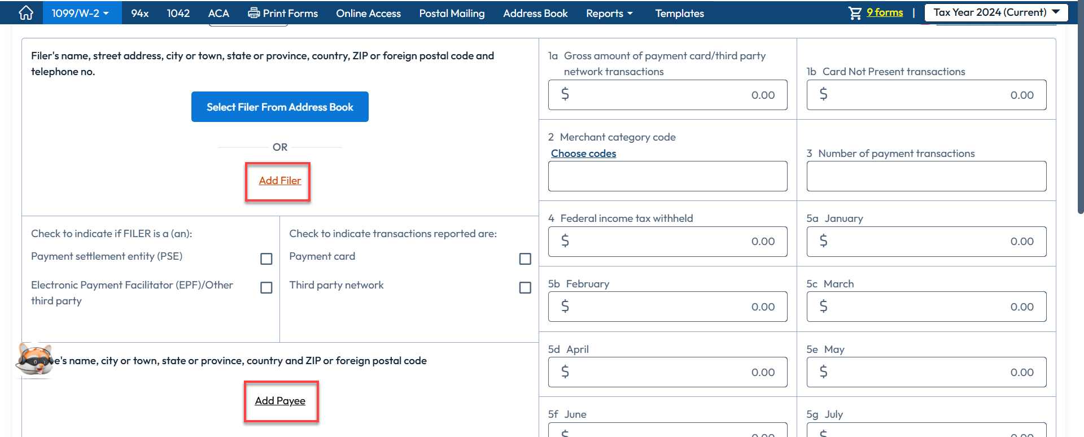The height and width of the screenshot is (437, 1084).
Task: Select the ACA menu item
Action: (218, 13)
